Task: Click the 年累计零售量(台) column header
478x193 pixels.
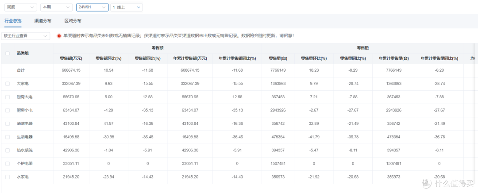Action: pyautogui.click(x=393, y=58)
